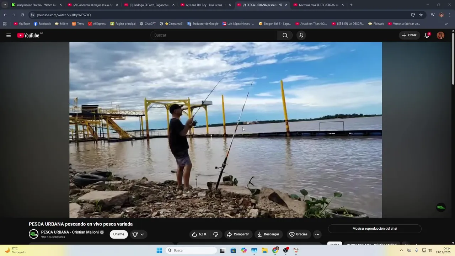Screen dimensions: 455x256
Task: Click the video player to pause
Action: [226, 130]
